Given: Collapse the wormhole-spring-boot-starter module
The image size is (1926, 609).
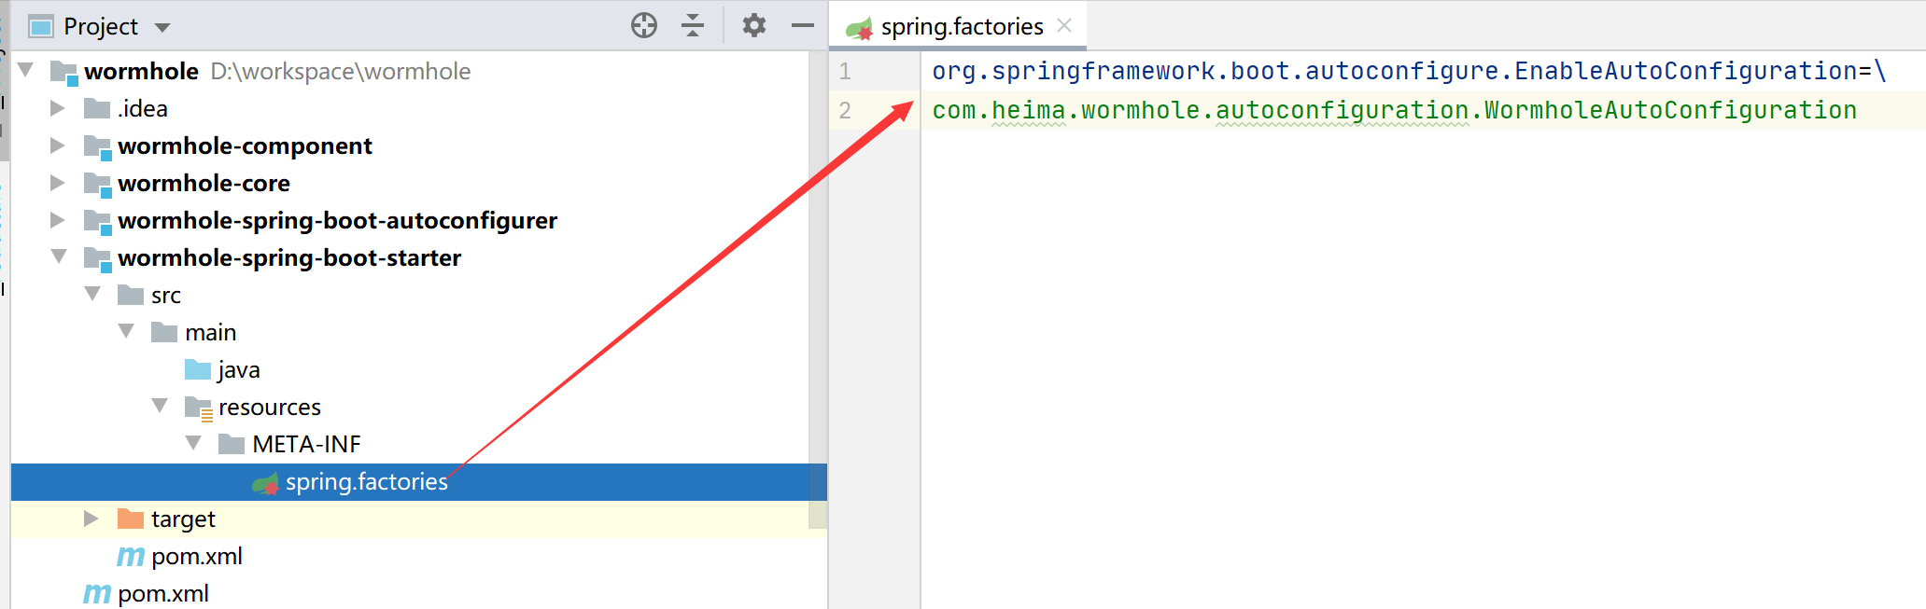Looking at the screenshot, I should click(x=59, y=256).
